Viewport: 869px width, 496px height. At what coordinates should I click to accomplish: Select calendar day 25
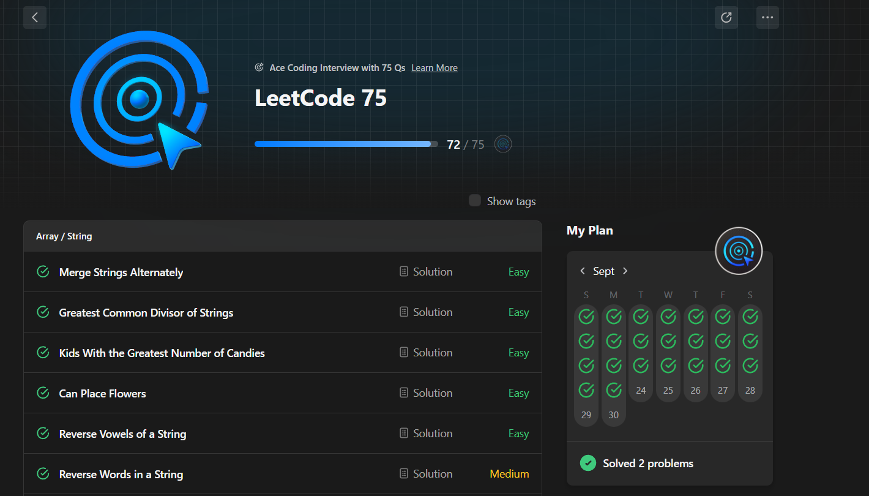coord(668,390)
